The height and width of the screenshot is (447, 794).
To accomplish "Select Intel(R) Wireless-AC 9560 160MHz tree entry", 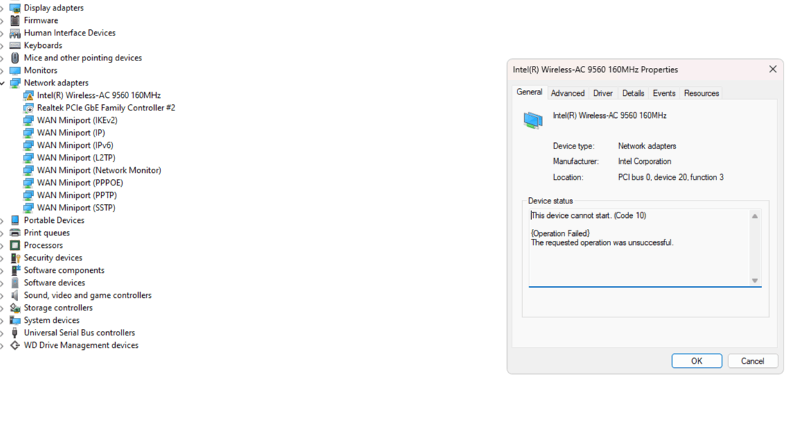I will [x=98, y=95].
